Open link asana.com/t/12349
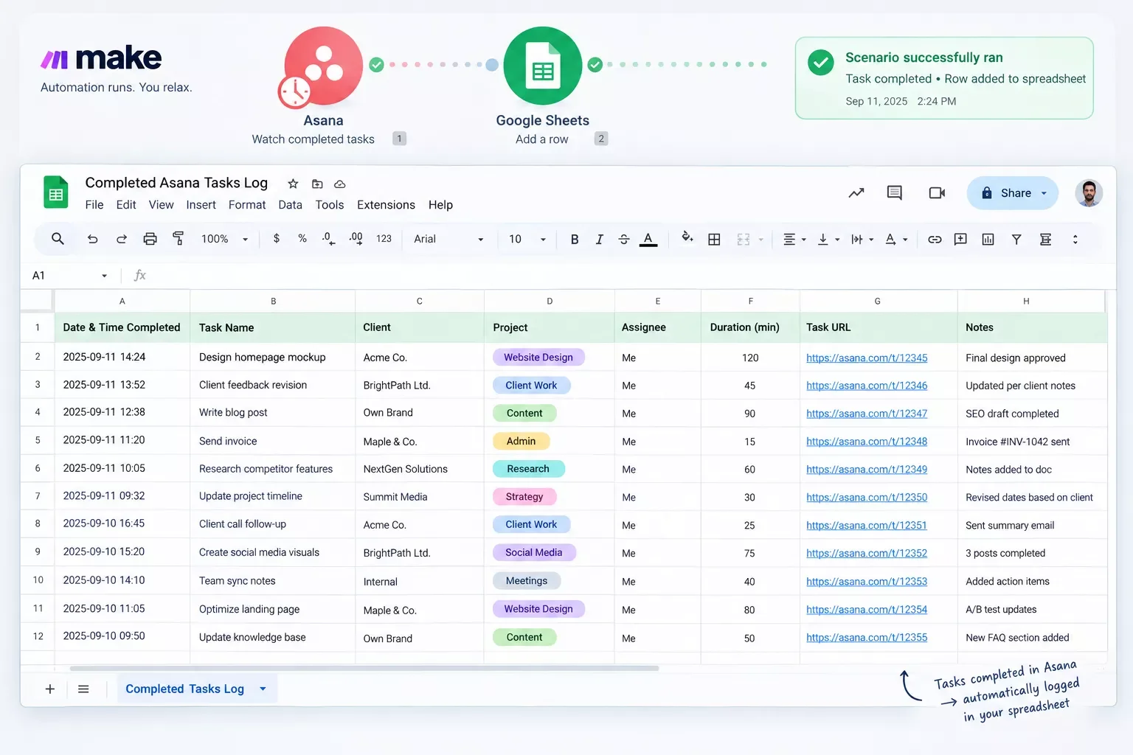Image resolution: width=1133 pixels, height=755 pixels. 867,470
